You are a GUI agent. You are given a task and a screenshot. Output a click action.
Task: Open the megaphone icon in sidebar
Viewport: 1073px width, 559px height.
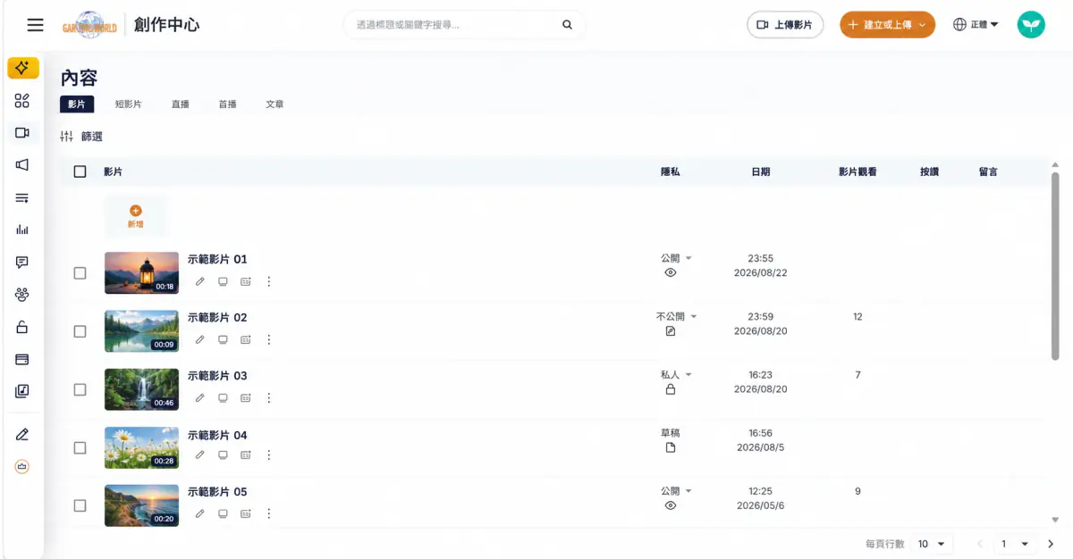(22, 165)
